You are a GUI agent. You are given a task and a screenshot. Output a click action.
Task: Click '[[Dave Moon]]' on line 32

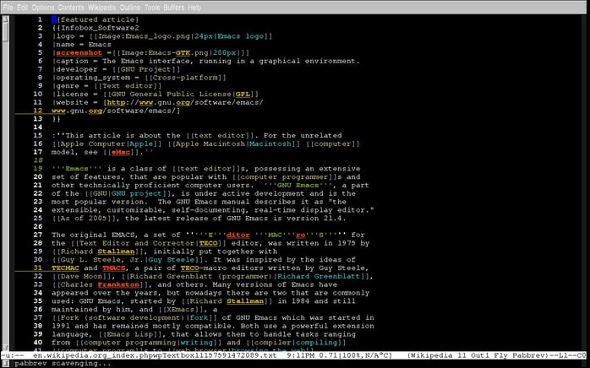click(82, 276)
